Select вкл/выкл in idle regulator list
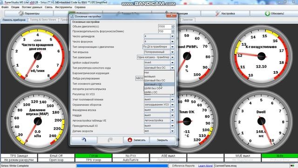 (159, 77)
